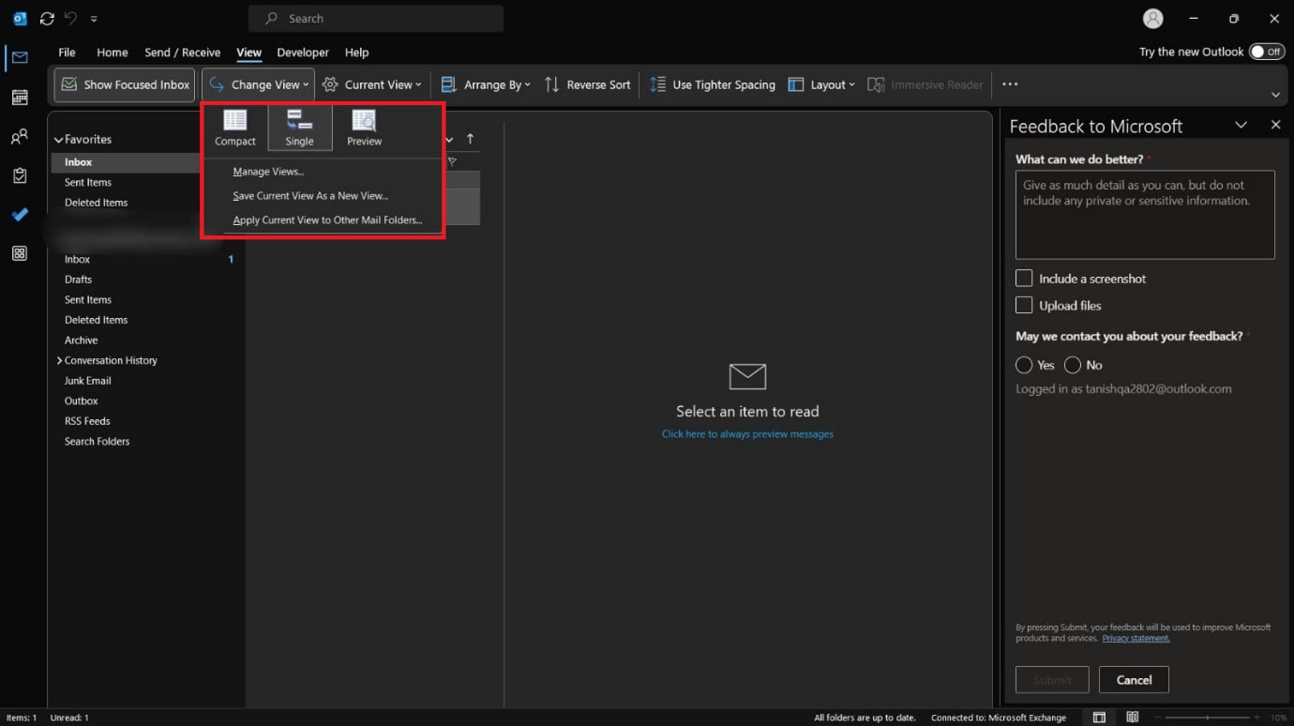Click Use Tighter Spacing in the ribbon
Viewport: 1294px width, 726px height.
tap(713, 84)
